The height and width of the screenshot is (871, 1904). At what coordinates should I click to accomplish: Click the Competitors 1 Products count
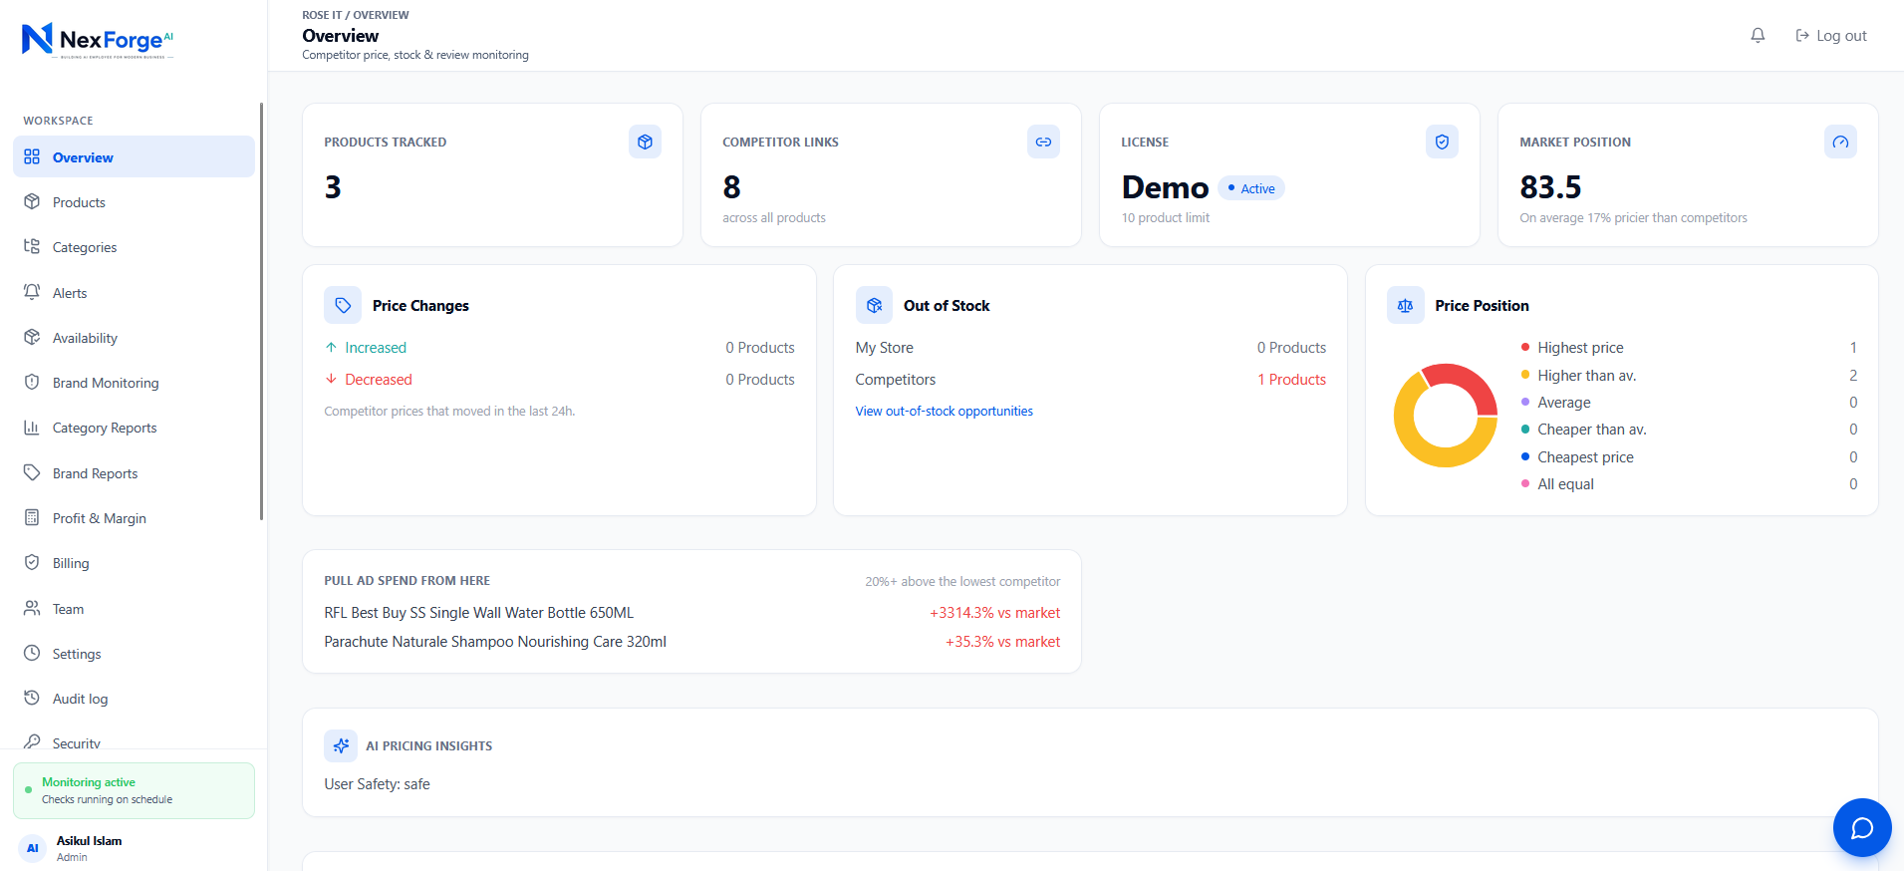[x=1291, y=380]
